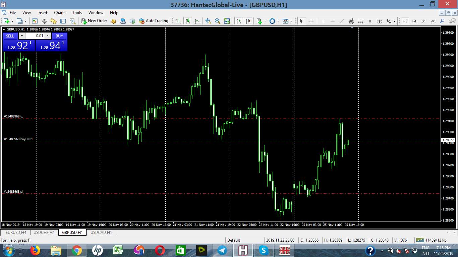Toggle the Strategy Tester icon
458x257 pixels.
(x=72, y=21)
